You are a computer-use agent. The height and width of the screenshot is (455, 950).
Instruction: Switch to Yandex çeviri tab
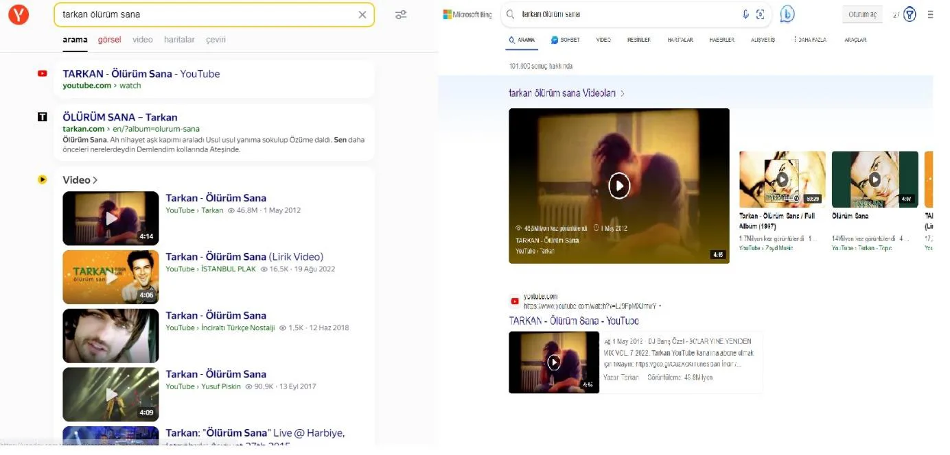click(216, 40)
